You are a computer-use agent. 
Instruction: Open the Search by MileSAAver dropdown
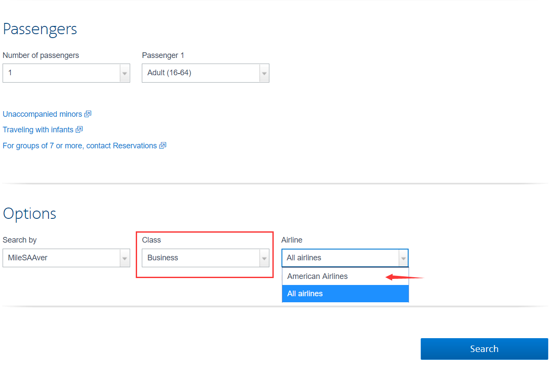pyautogui.click(x=66, y=258)
